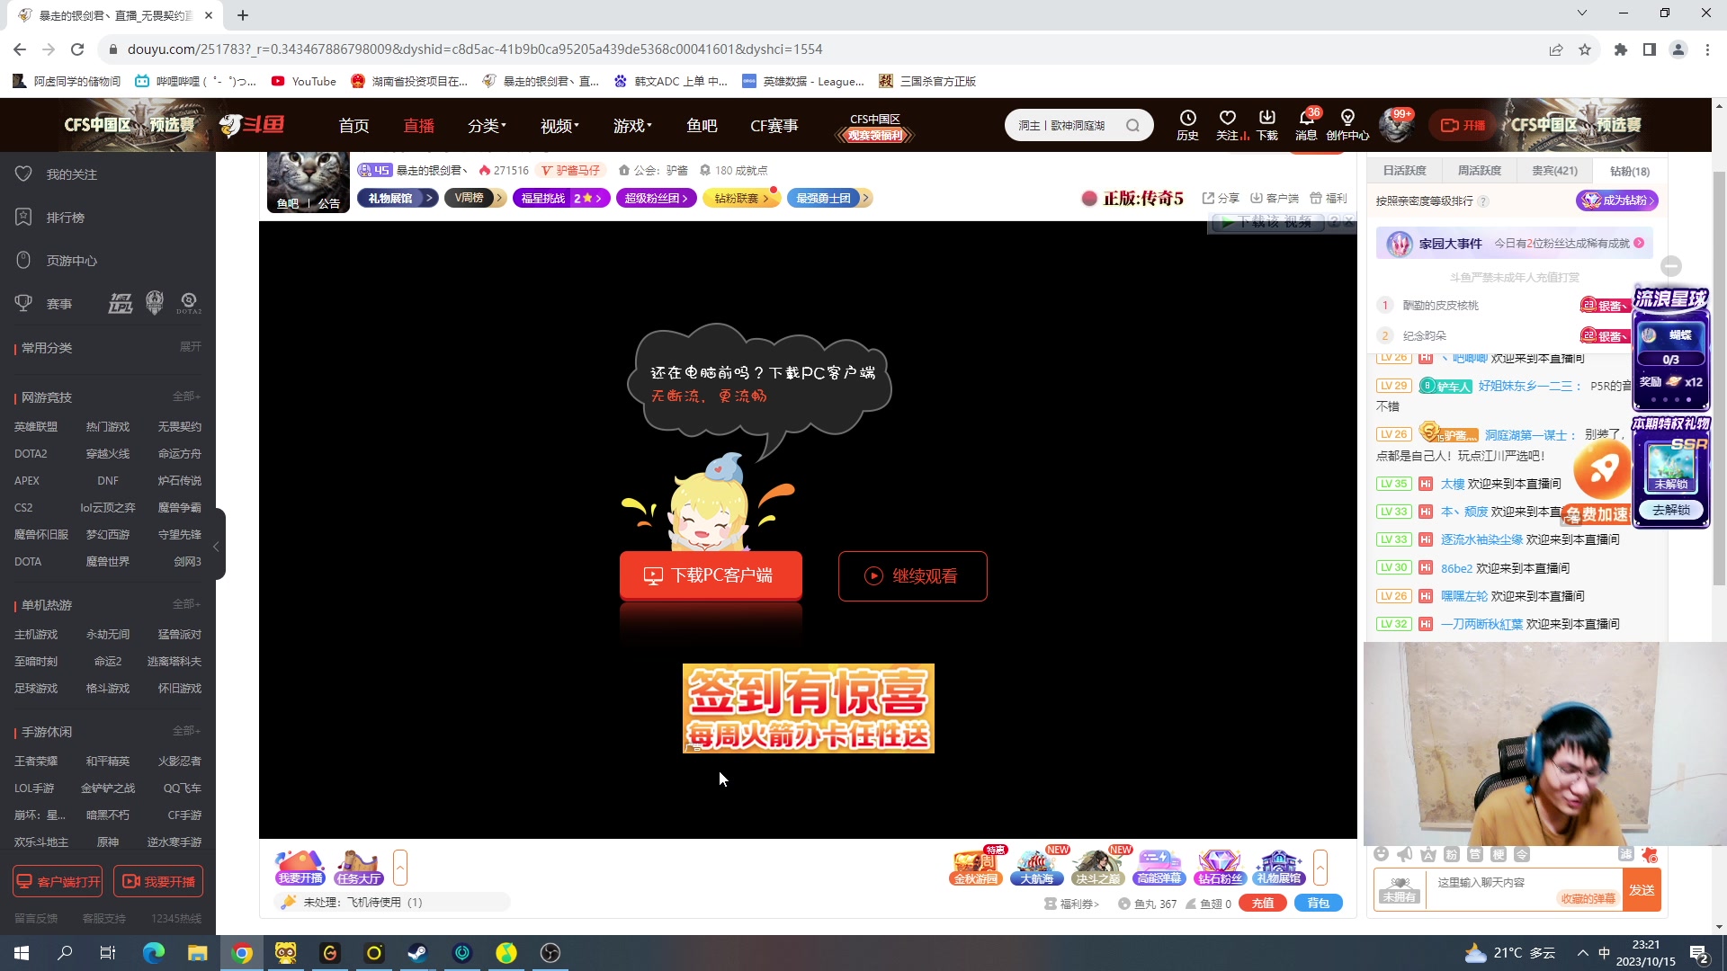The width and height of the screenshot is (1727, 971).
Task: Open the 高能弹幕 feature icon
Action: coord(1159,866)
